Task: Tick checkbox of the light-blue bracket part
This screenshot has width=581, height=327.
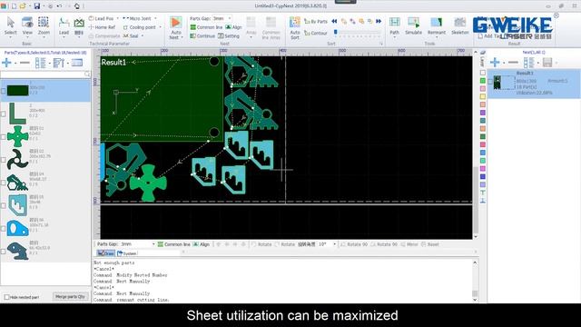Action: [4, 206]
